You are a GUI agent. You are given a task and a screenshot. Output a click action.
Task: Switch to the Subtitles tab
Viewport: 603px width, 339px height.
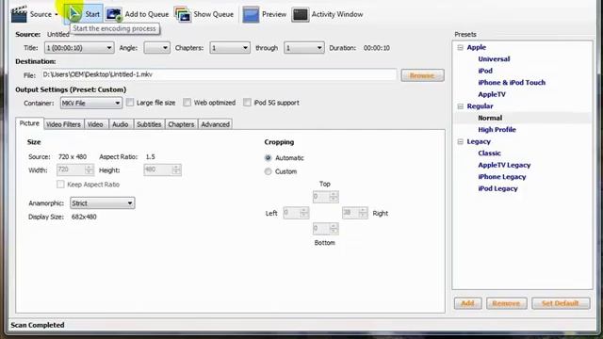(x=149, y=124)
